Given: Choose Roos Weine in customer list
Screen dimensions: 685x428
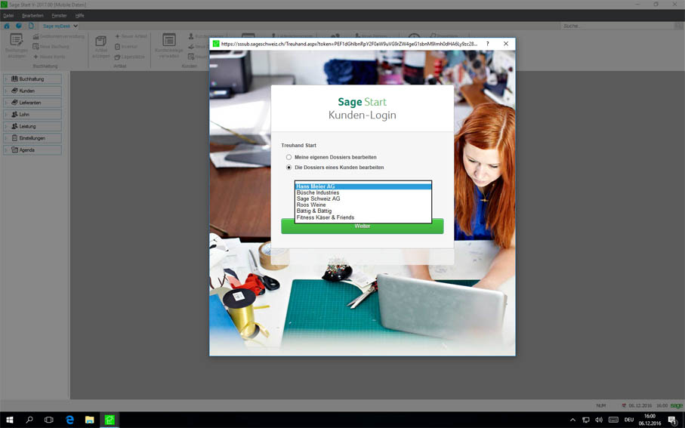Looking at the screenshot, I should pos(363,205).
